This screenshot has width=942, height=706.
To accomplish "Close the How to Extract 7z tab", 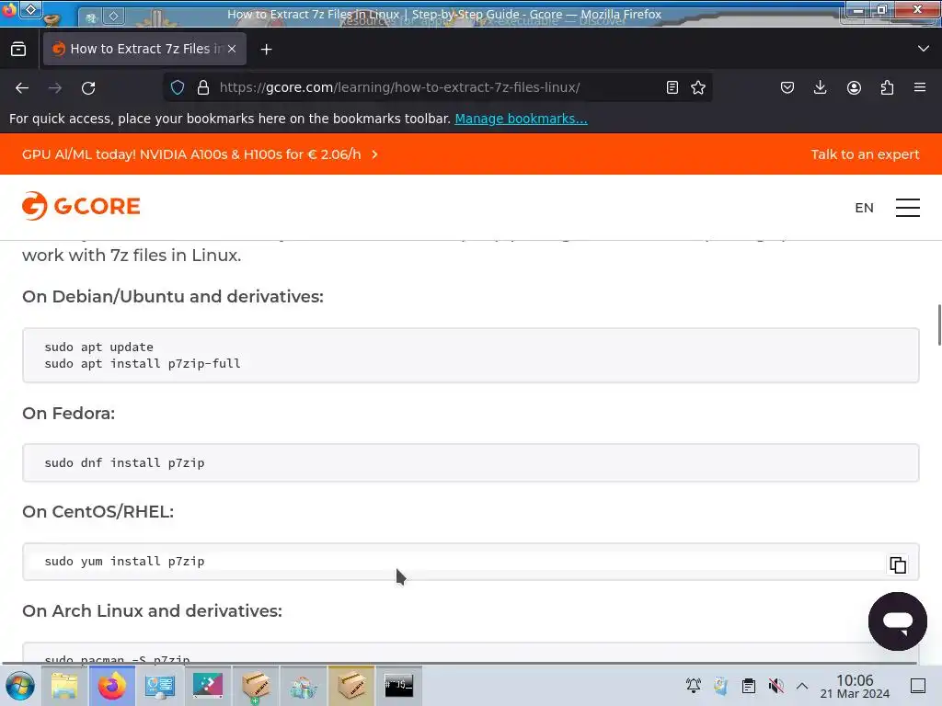I will 232,49.
